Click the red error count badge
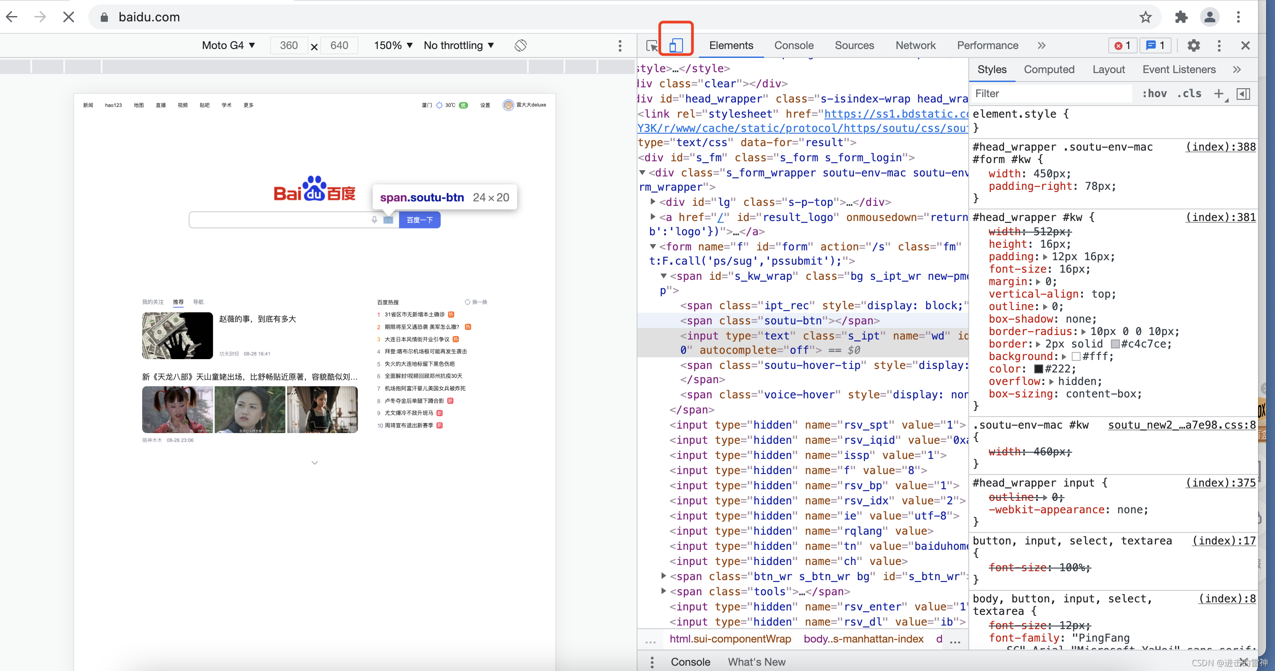This screenshot has height=671, width=1275. tap(1122, 45)
